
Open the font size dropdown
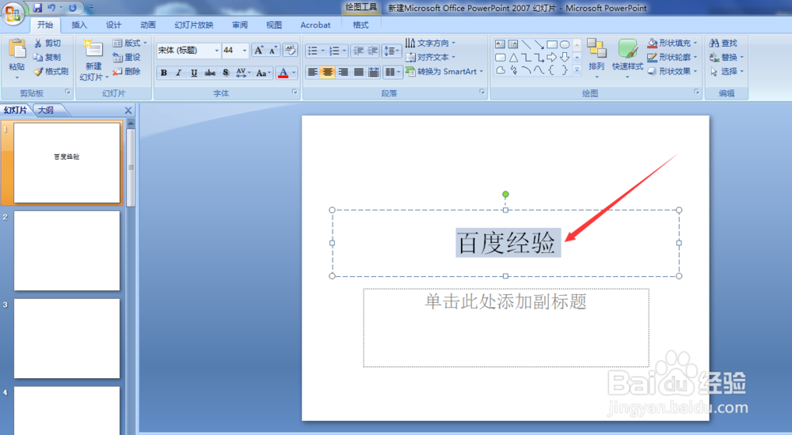click(245, 51)
